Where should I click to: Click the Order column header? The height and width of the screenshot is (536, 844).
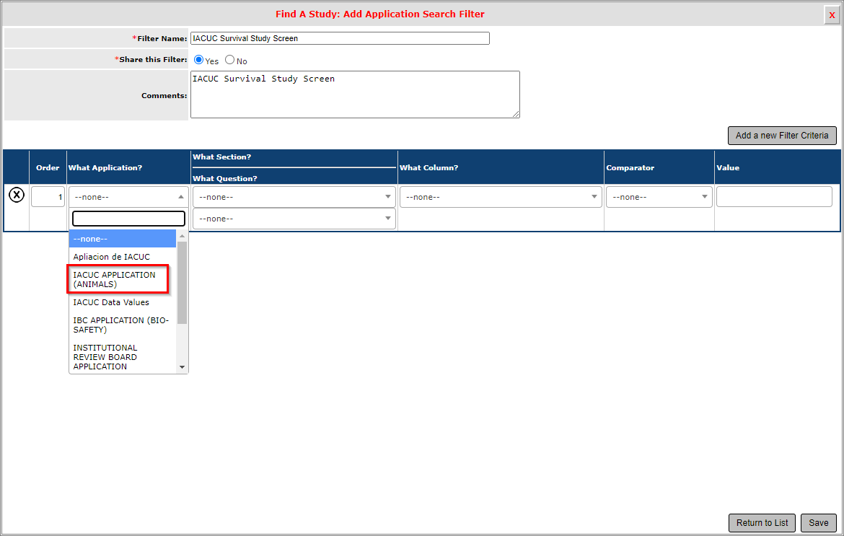click(48, 168)
